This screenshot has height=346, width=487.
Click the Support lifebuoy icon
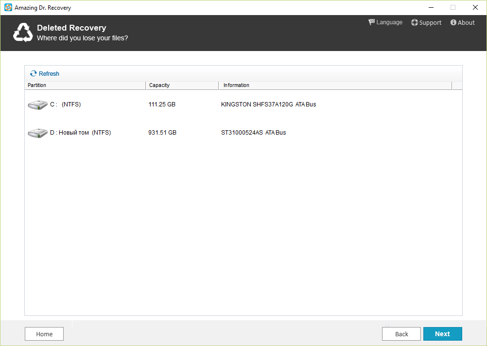pos(414,22)
